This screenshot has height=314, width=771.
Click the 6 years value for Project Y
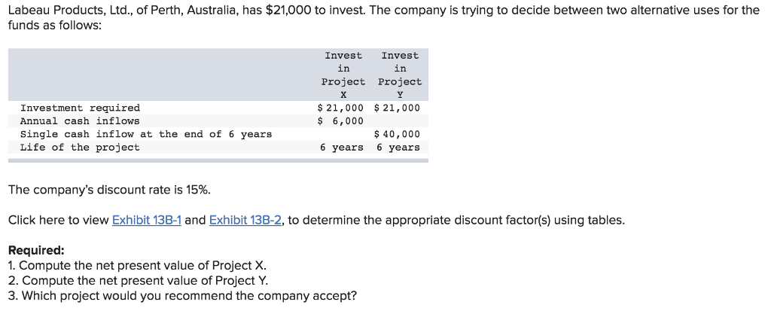[398, 147]
